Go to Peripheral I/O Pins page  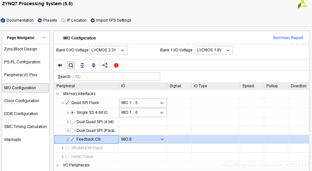(21, 75)
